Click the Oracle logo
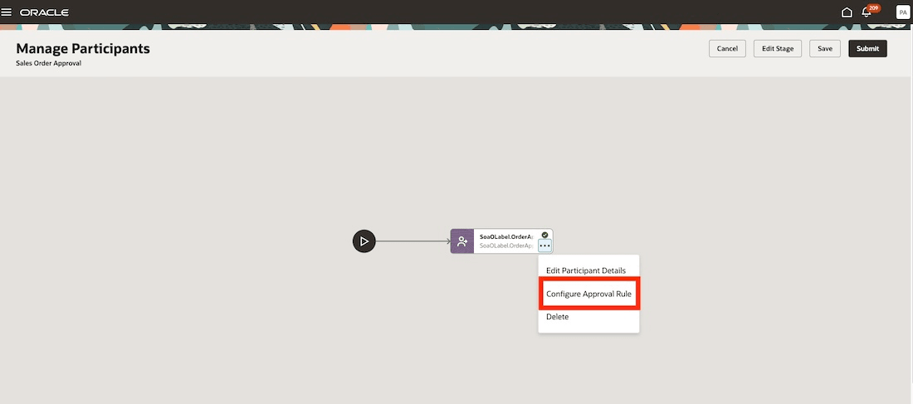The height and width of the screenshot is (404, 913). click(x=44, y=12)
